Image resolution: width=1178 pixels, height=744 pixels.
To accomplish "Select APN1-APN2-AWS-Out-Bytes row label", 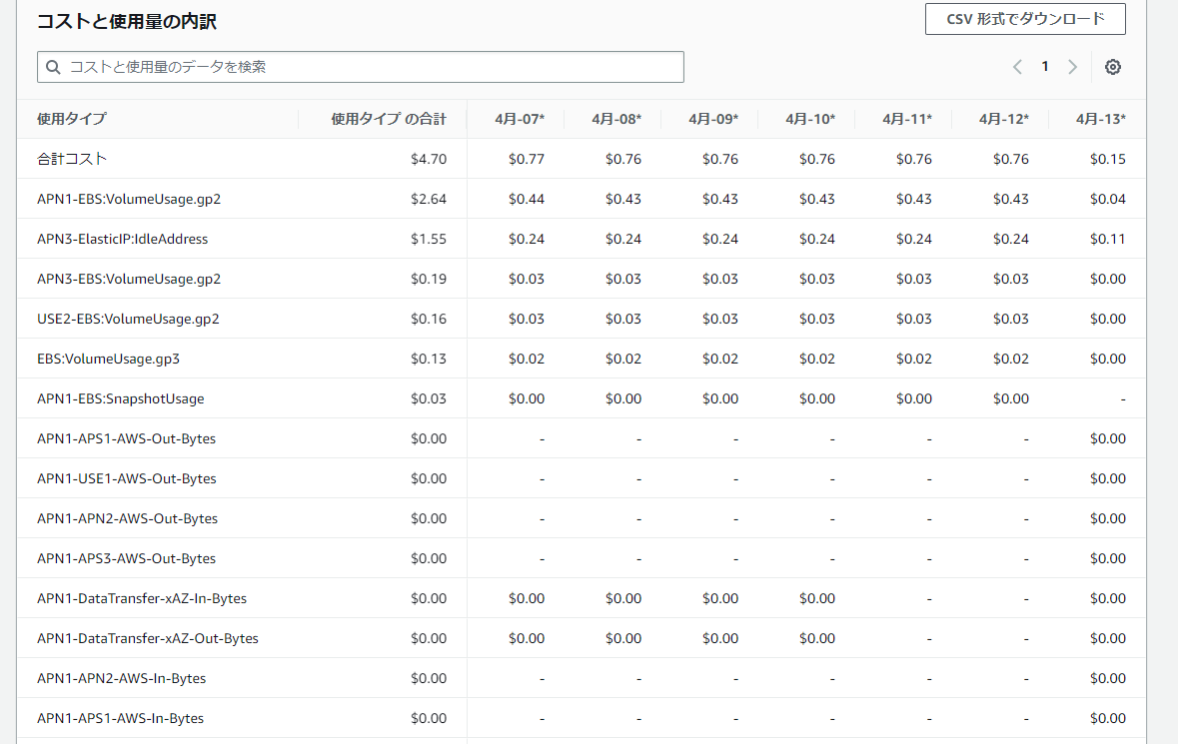I will pos(128,518).
